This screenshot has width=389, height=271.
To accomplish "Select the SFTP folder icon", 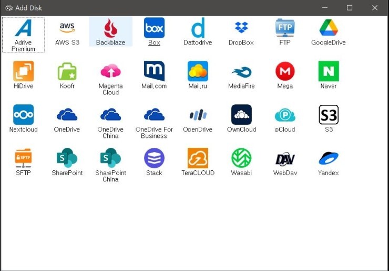I will pos(23,158).
